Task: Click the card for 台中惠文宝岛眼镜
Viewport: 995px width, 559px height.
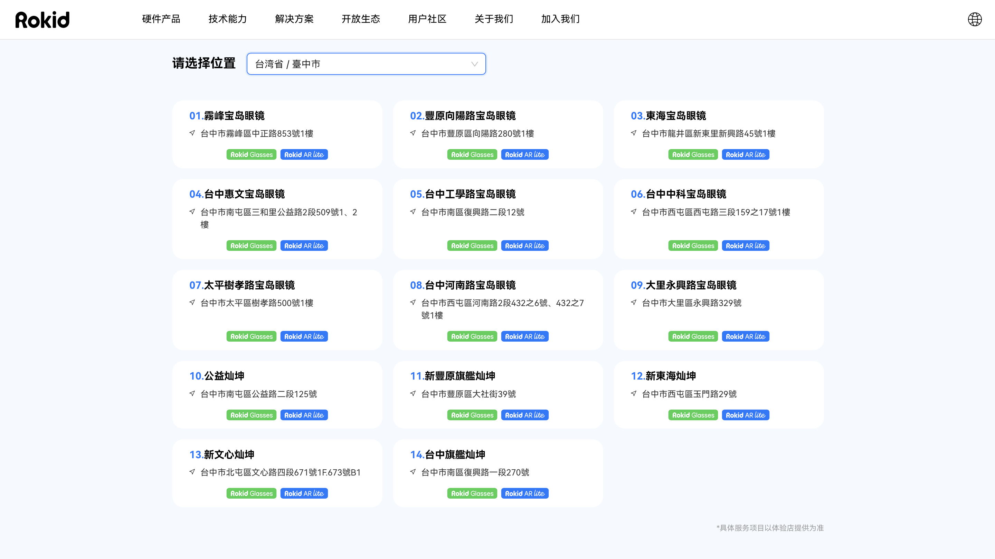Action: pos(277,219)
